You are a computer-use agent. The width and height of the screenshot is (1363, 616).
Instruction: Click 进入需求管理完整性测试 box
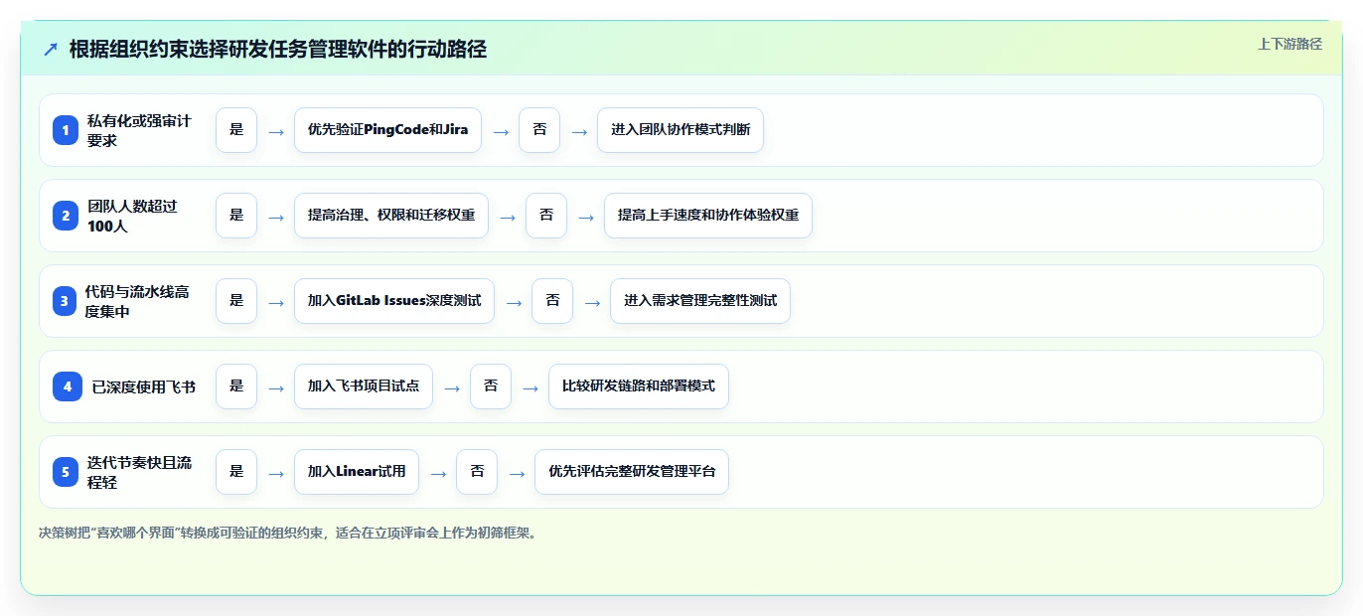pos(700,301)
